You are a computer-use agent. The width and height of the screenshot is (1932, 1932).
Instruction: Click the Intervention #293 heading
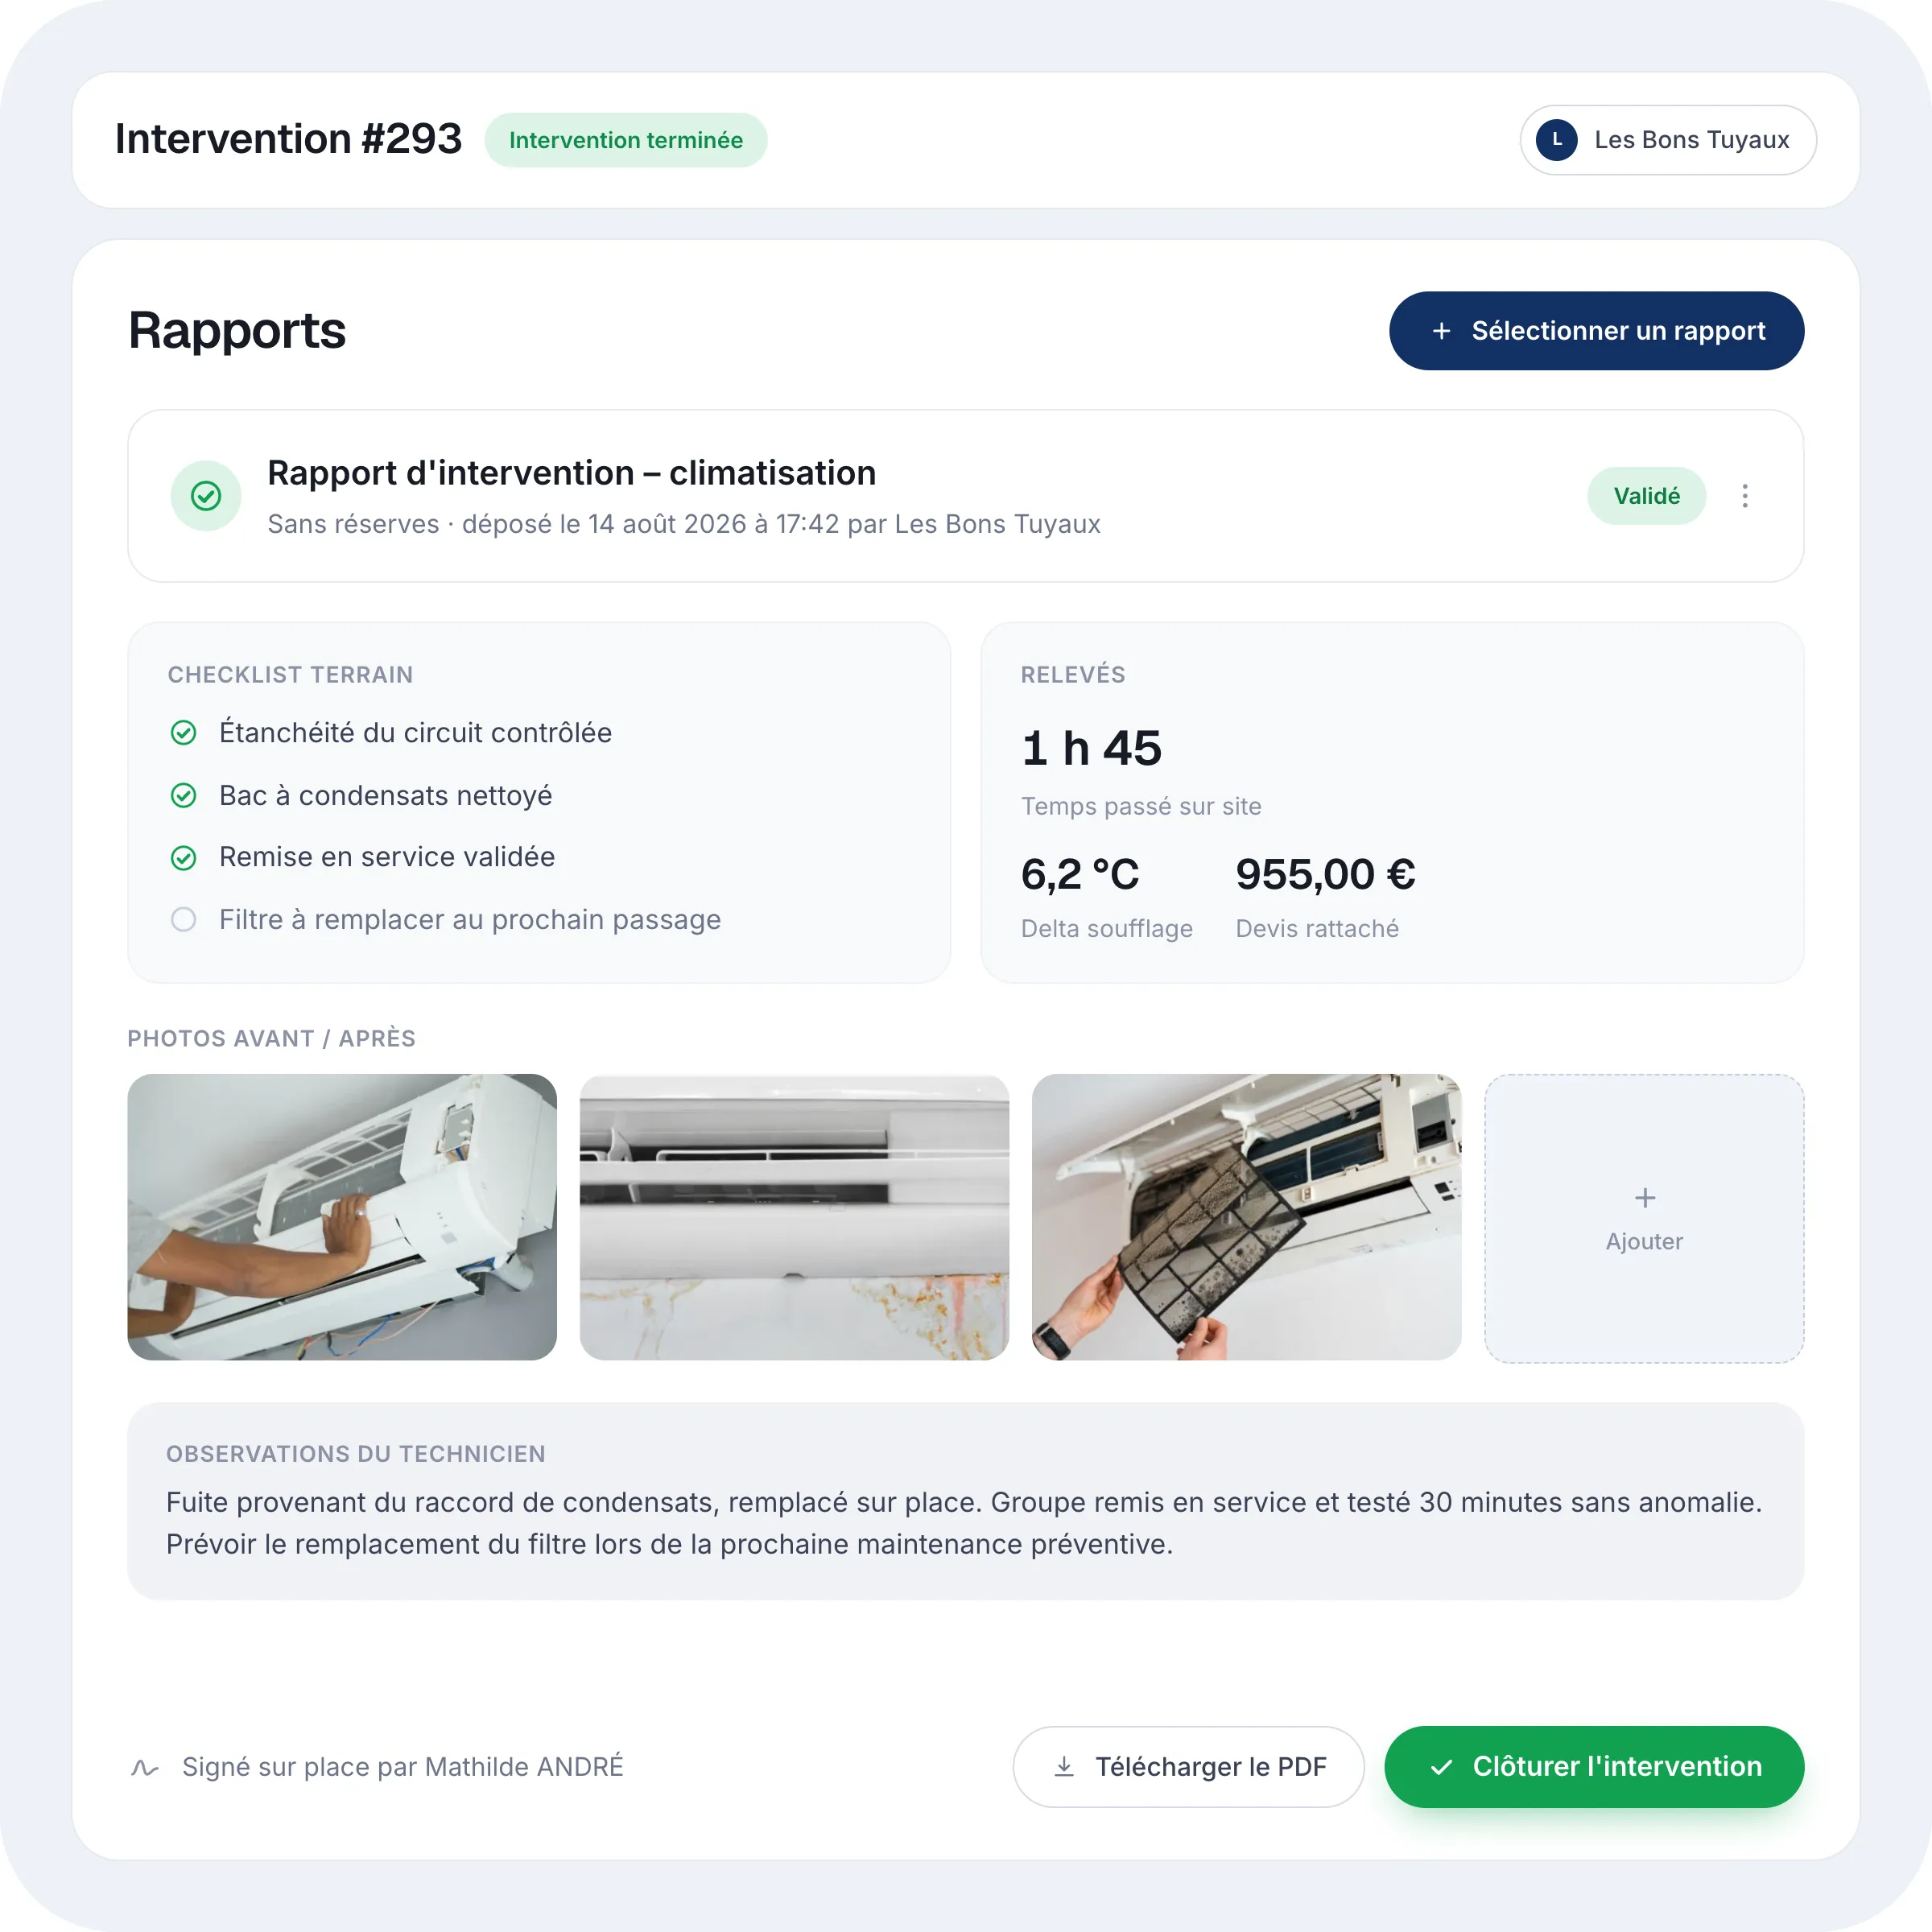click(288, 139)
